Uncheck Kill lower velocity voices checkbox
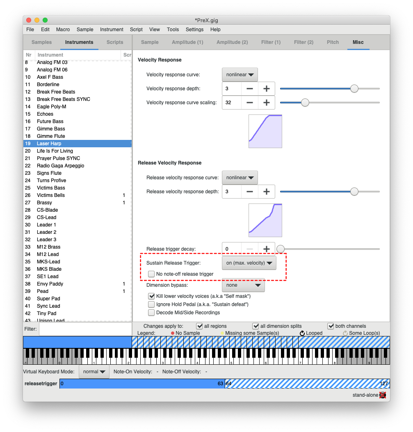This screenshot has height=432, width=413. 151,296
